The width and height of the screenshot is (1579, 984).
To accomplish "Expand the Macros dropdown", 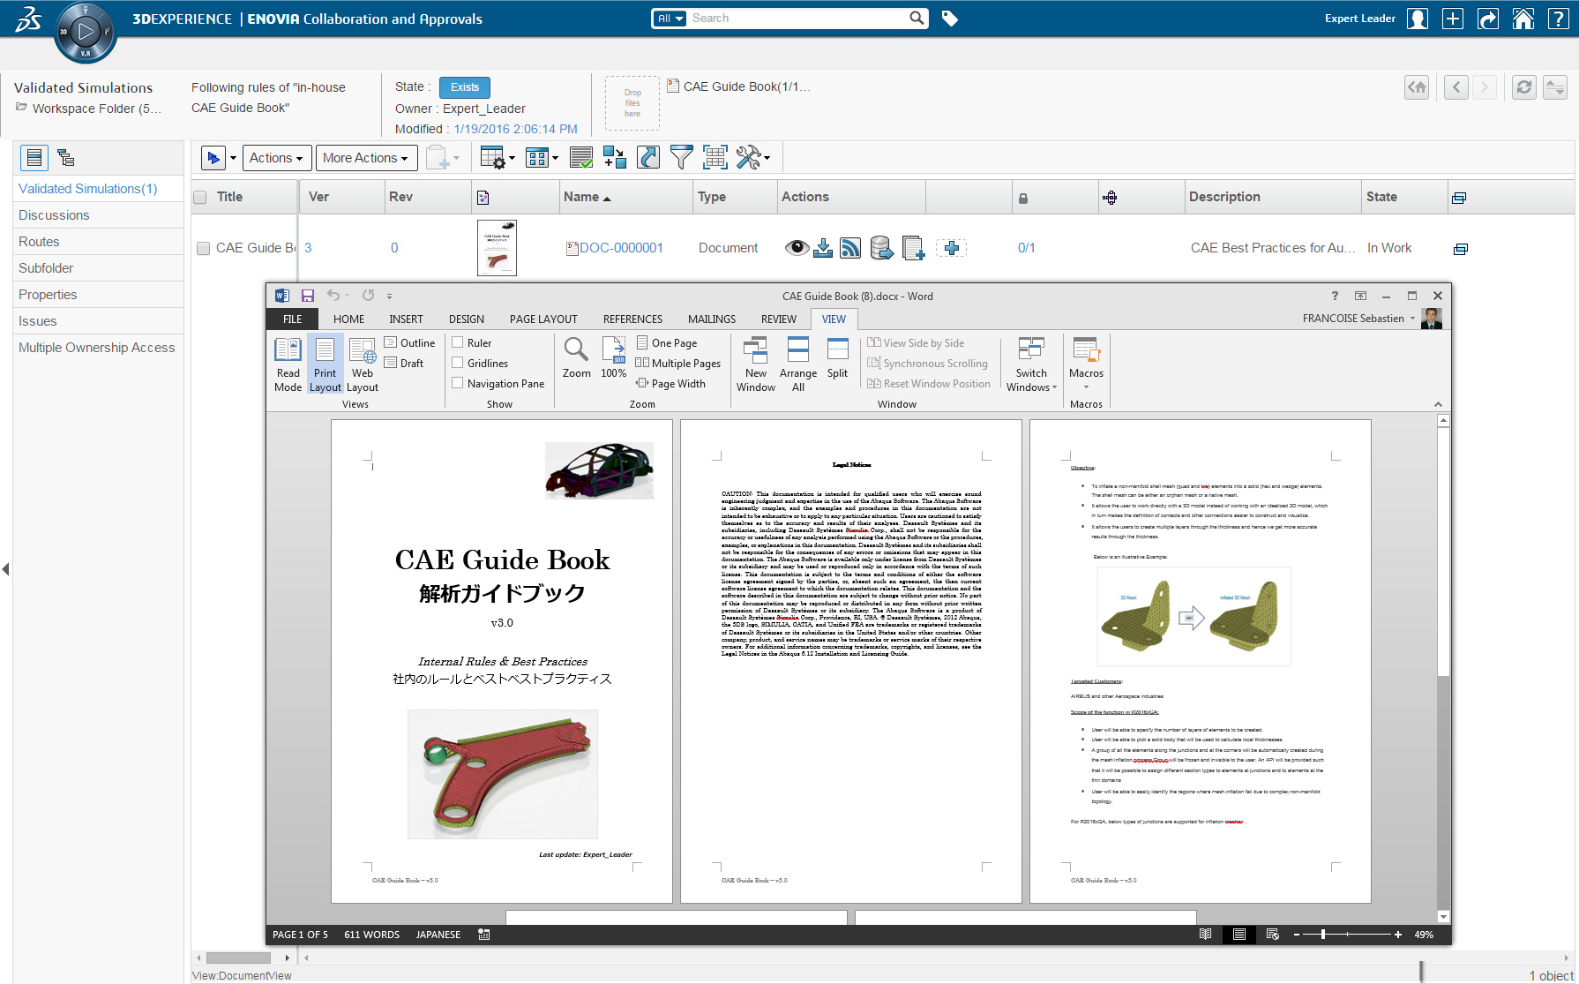I will coord(1086,364).
